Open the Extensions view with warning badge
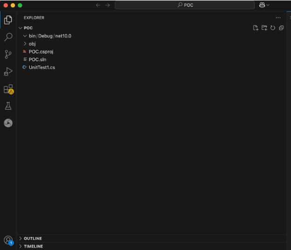Screen dimensions: 291x250 (x=8, y=89)
